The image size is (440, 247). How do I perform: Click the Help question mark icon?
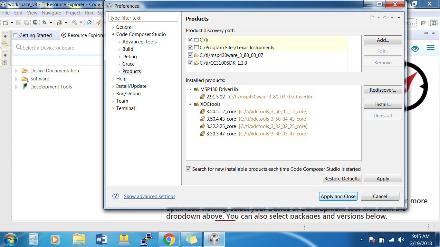pyautogui.click(x=116, y=196)
